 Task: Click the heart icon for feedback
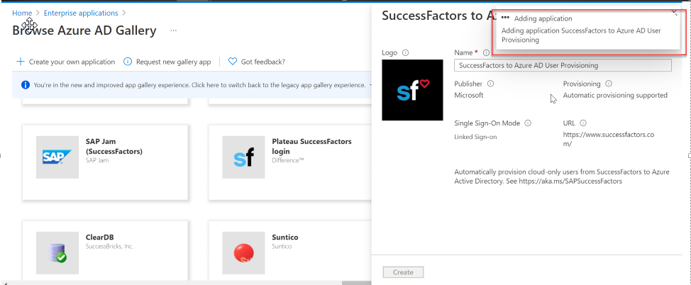point(233,61)
